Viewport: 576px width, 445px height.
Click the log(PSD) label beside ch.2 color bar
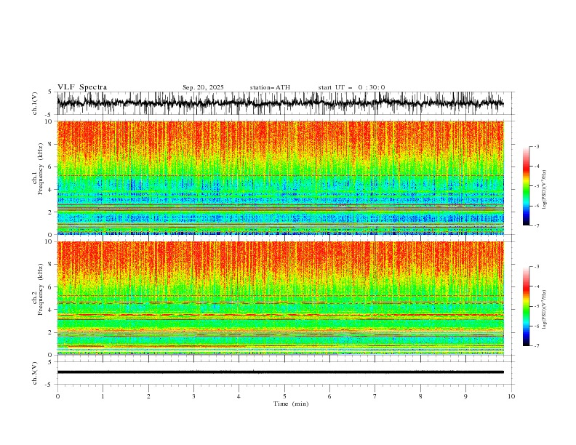[x=544, y=309]
